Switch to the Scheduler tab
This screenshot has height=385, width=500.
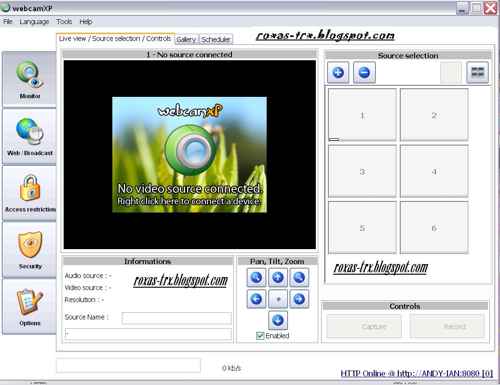coord(216,40)
